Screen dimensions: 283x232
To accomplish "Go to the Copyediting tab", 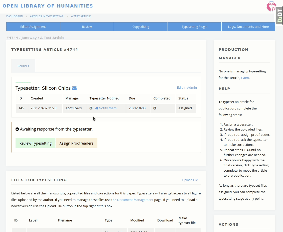I will 141,27.
